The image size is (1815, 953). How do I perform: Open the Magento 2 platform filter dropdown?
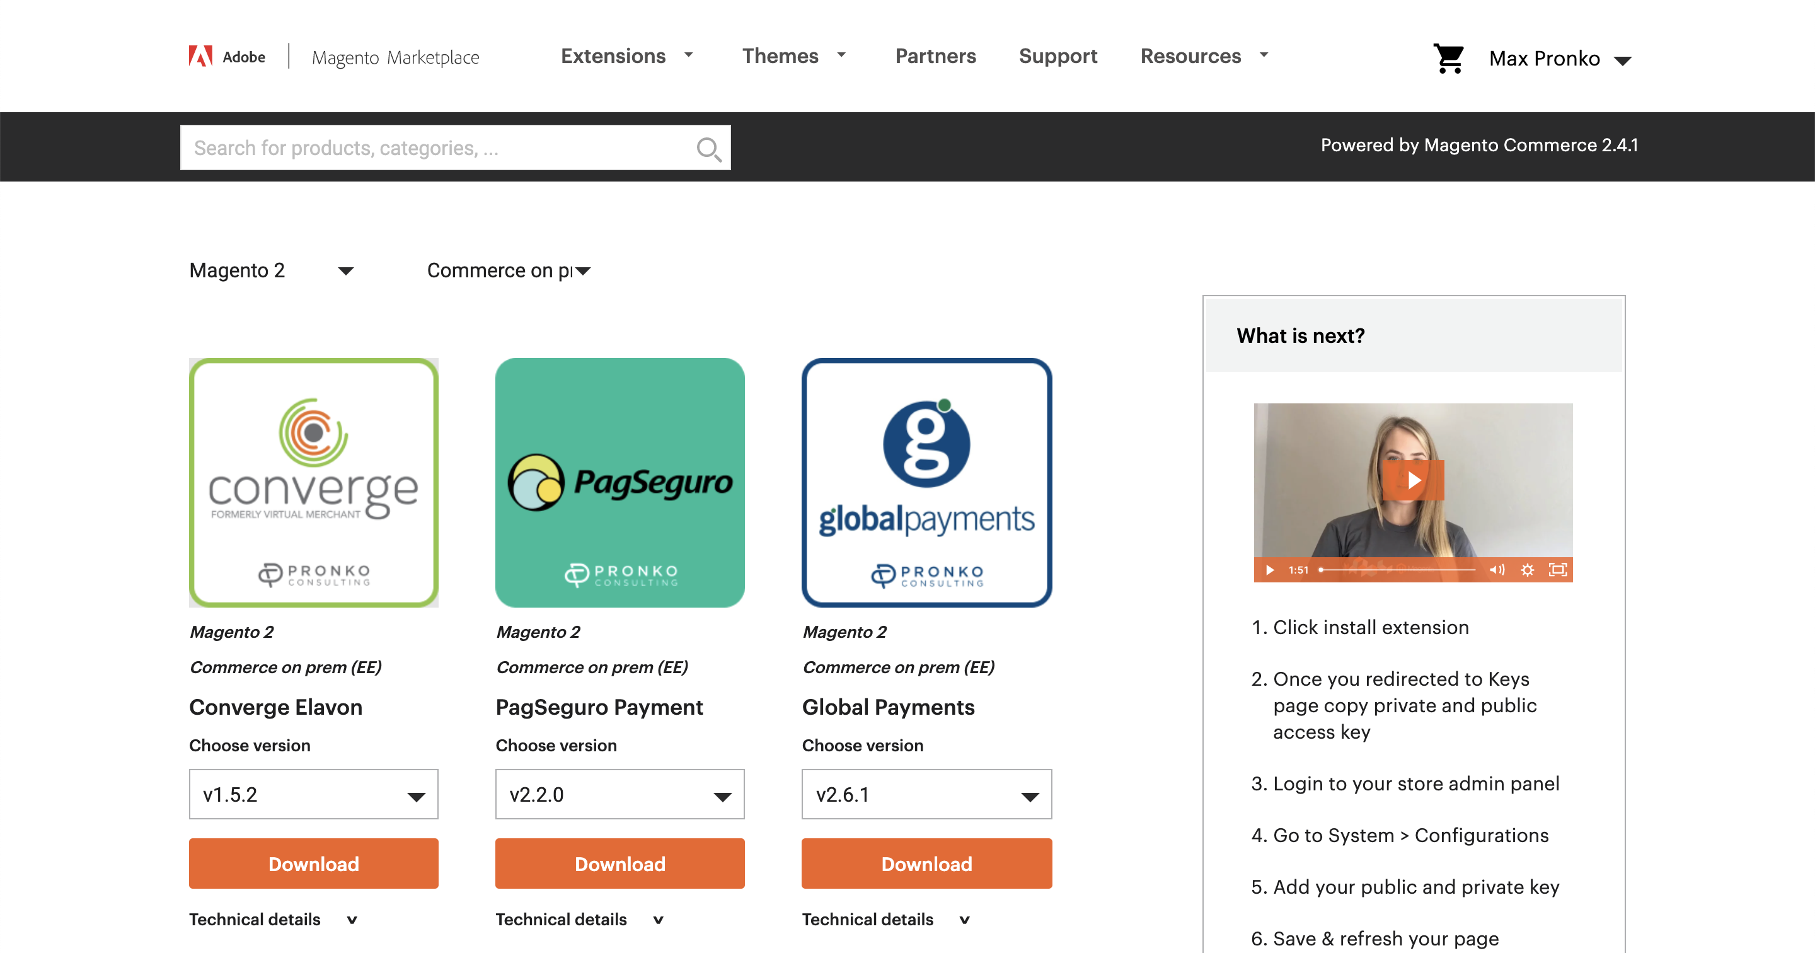(x=271, y=270)
